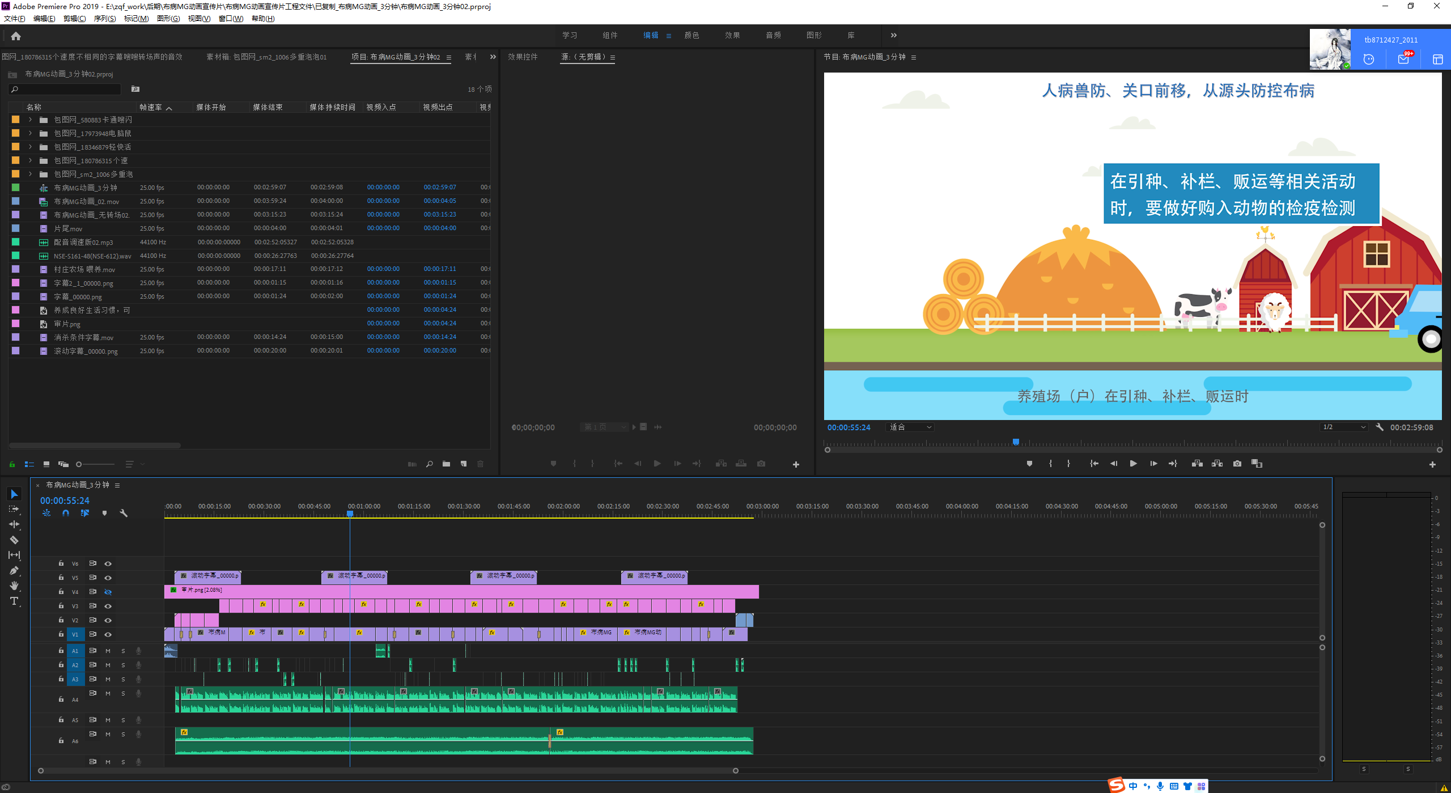Select the Hand tool

14,586
